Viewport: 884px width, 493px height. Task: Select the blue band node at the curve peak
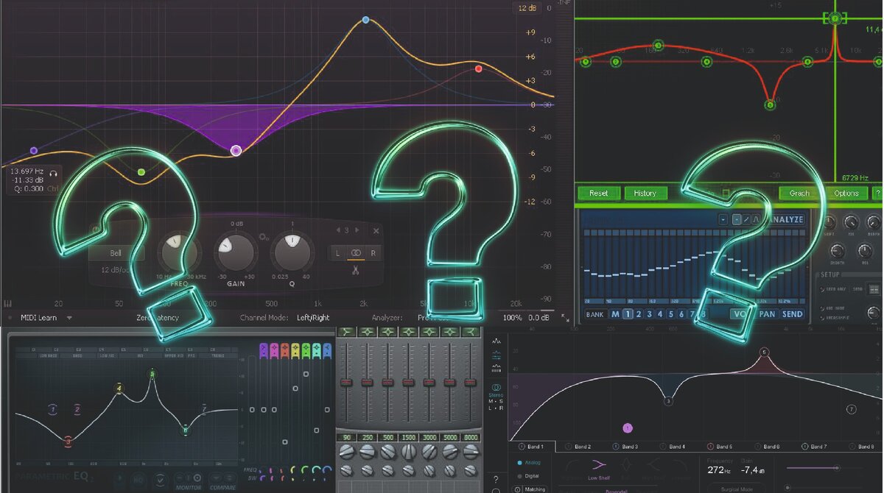[365, 20]
